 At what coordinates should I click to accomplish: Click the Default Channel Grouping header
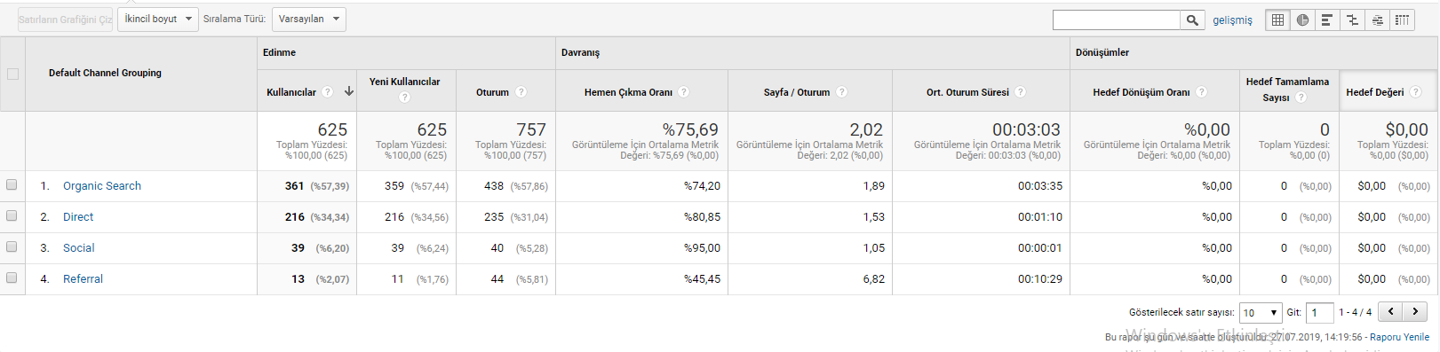[105, 74]
